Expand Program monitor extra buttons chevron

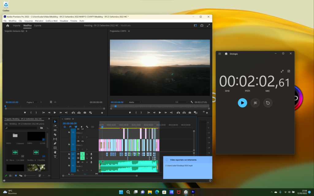click(x=204, y=112)
